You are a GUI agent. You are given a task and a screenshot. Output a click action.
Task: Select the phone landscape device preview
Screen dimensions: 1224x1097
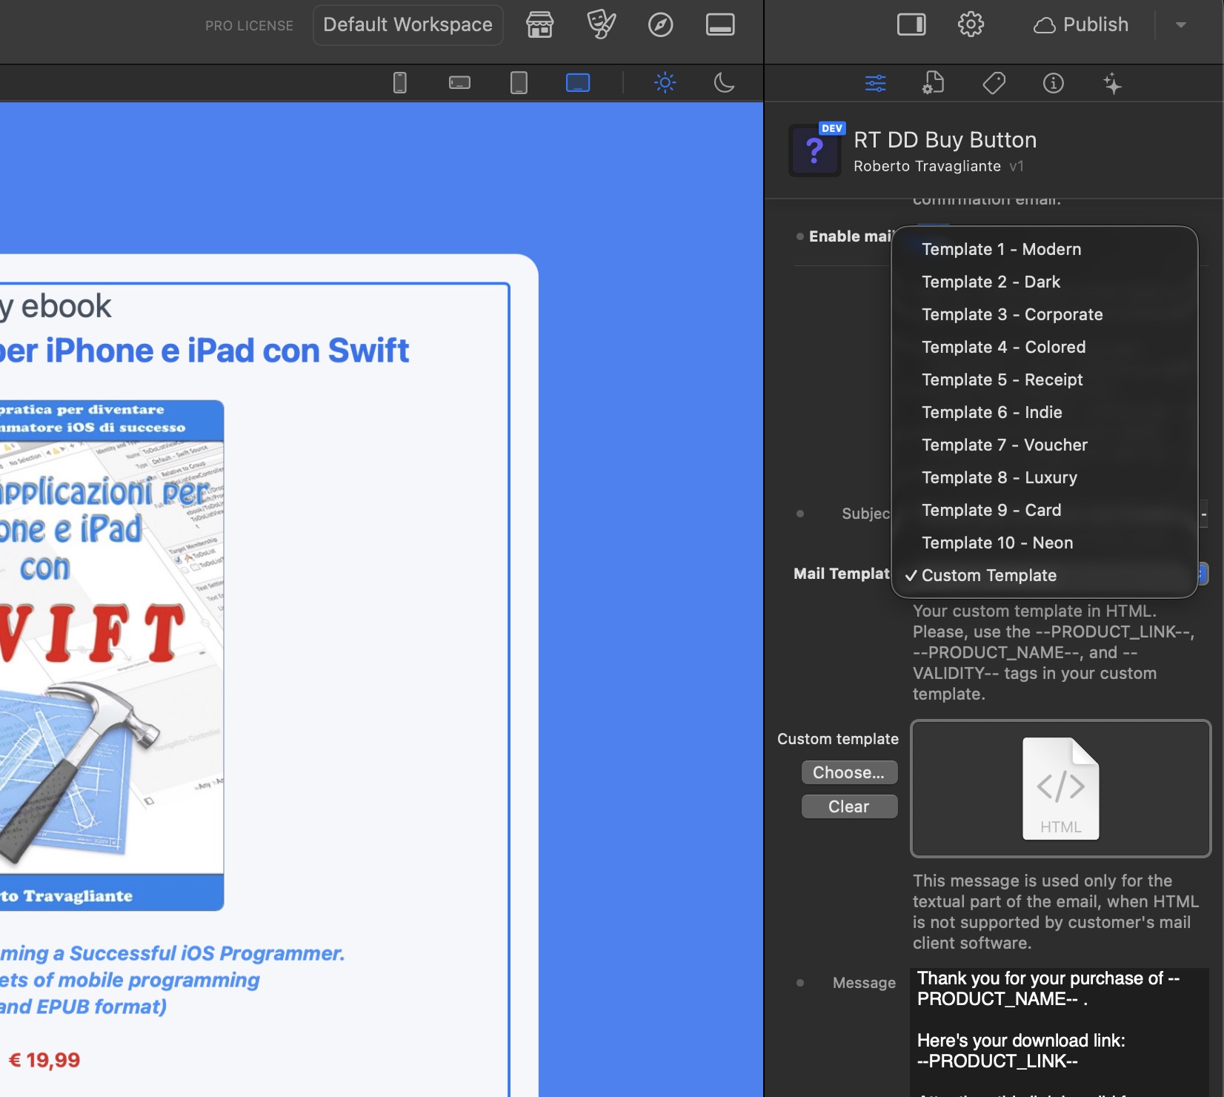pyautogui.click(x=459, y=82)
